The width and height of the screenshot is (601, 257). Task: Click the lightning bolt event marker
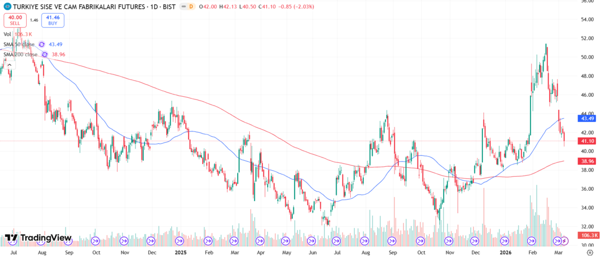pos(565,241)
